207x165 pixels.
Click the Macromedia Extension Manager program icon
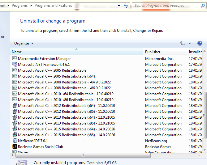[x=15, y=58]
